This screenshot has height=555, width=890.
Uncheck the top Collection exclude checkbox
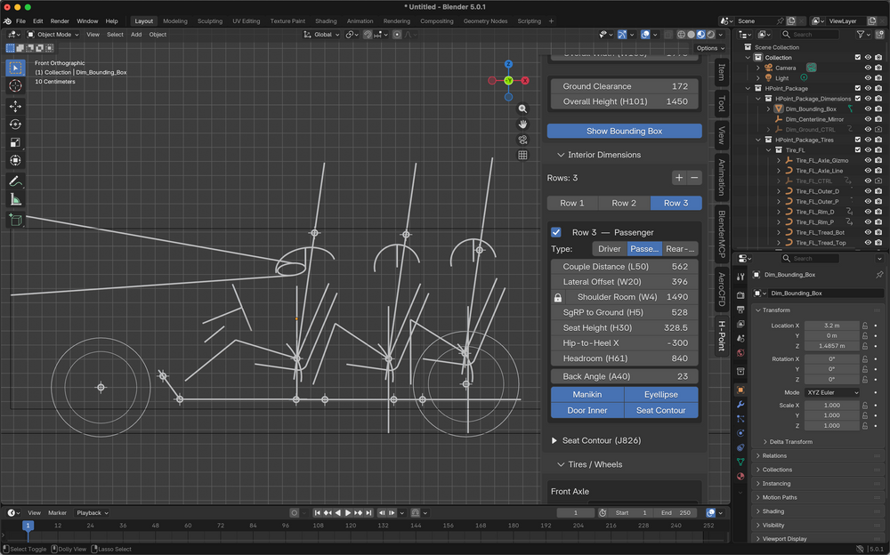[858, 57]
